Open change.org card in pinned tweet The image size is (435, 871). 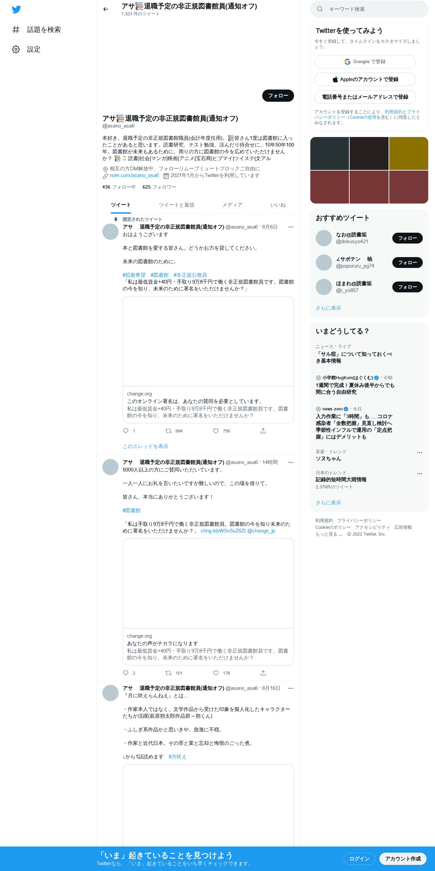click(208, 360)
